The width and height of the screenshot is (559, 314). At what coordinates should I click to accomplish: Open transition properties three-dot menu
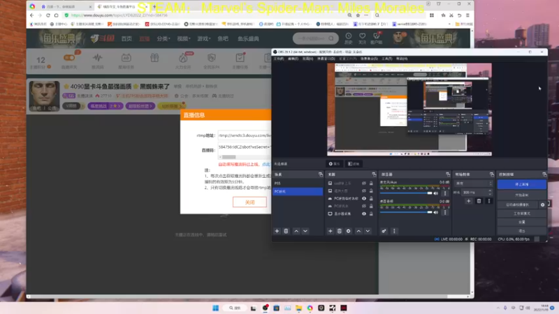point(488,201)
